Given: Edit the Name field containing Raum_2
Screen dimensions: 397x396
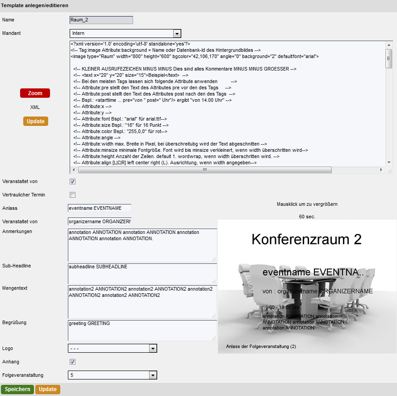Looking at the screenshot, I should 101,20.
